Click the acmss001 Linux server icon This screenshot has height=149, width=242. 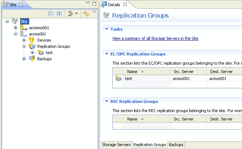(x=23, y=34)
